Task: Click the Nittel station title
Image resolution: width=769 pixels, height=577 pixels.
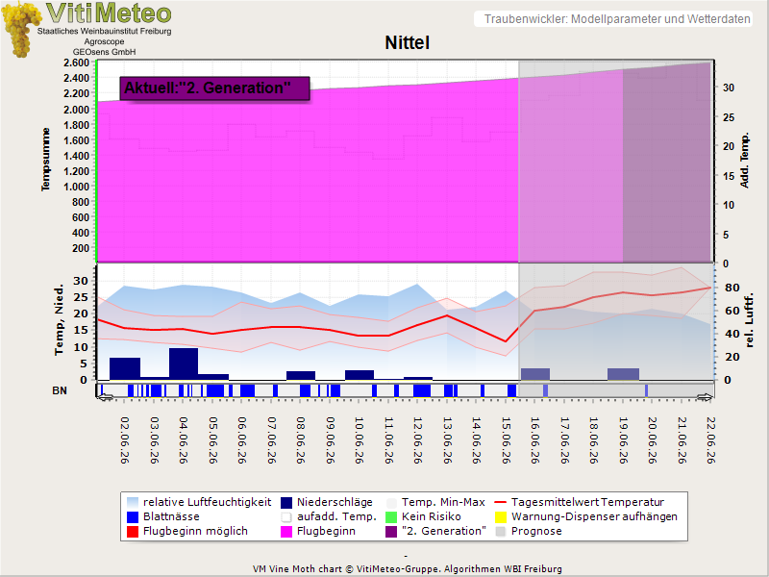Action: pos(407,42)
